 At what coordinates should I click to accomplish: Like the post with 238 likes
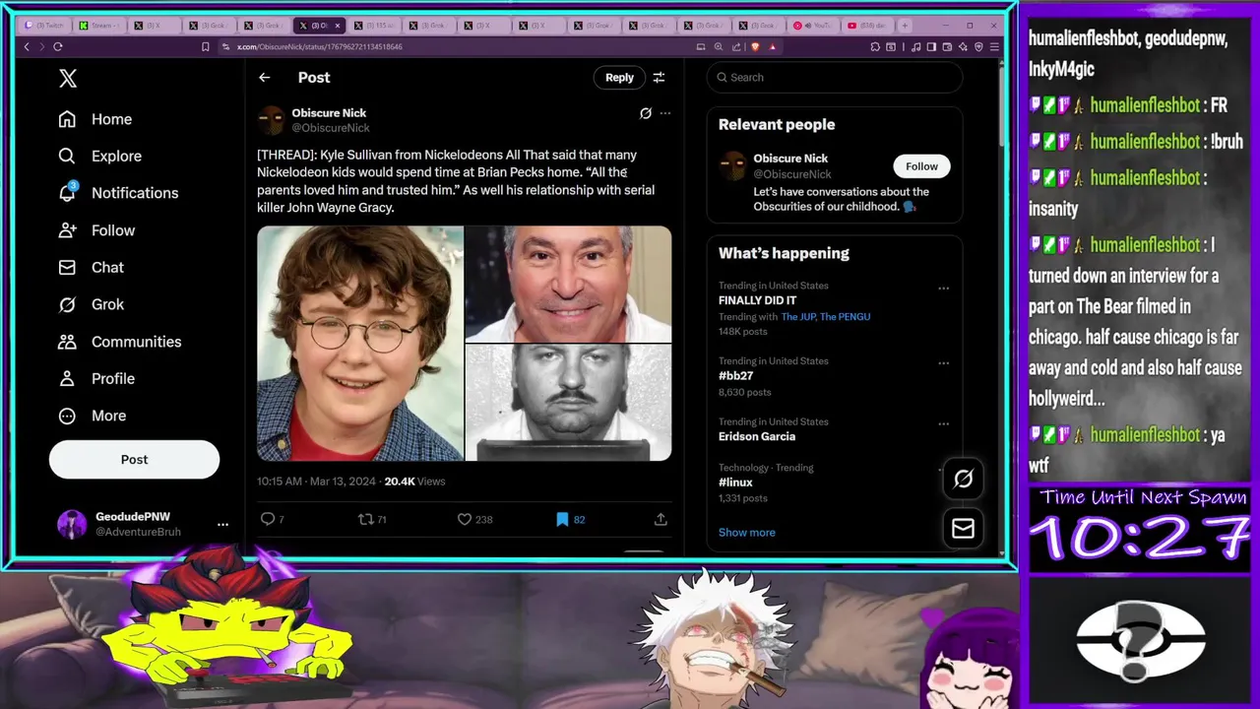click(474, 519)
